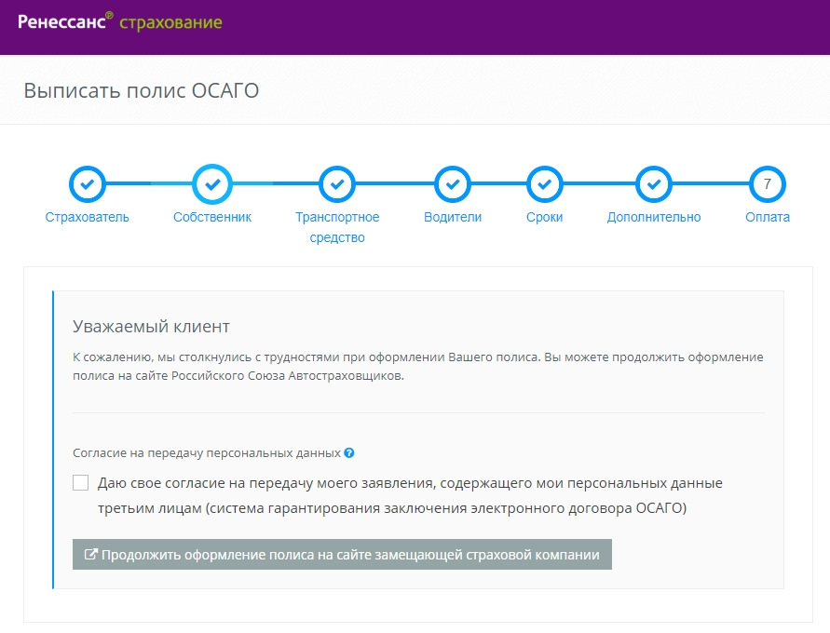Select the Собственник step circle

click(212, 184)
